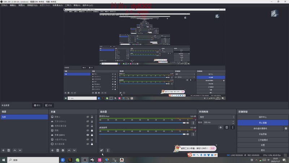Open blue K app in taskbar
The image size is (289, 163).
point(62,160)
